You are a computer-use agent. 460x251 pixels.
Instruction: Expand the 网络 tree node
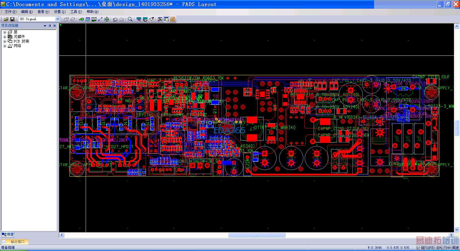click(x=5, y=46)
